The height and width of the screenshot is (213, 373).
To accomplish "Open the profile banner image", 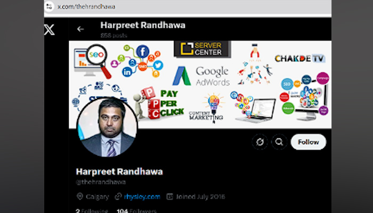I will pyautogui.click(x=200, y=85).
